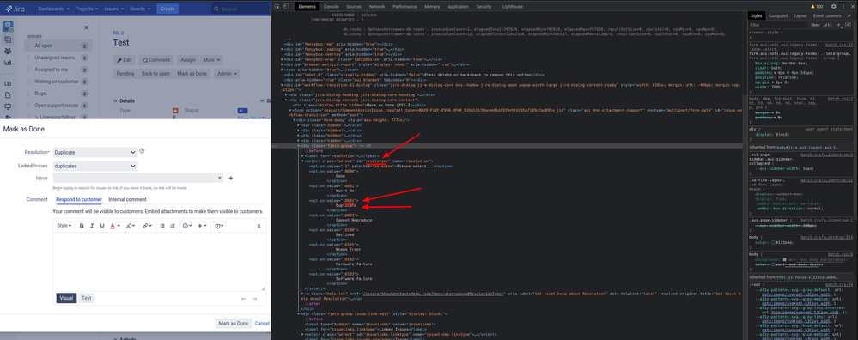Screen dimensions: 858x340
Task: Open the Linked Issues dropdown
Action: 95,166
